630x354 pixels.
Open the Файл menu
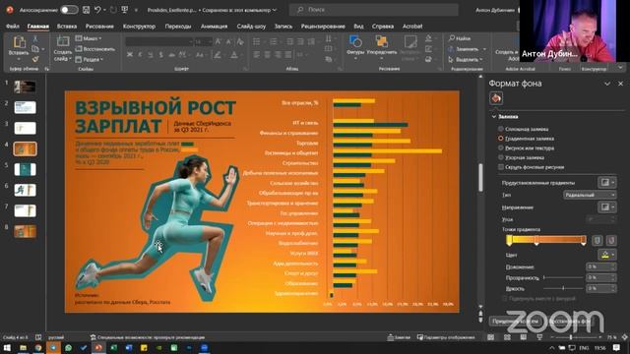point(13,27)
